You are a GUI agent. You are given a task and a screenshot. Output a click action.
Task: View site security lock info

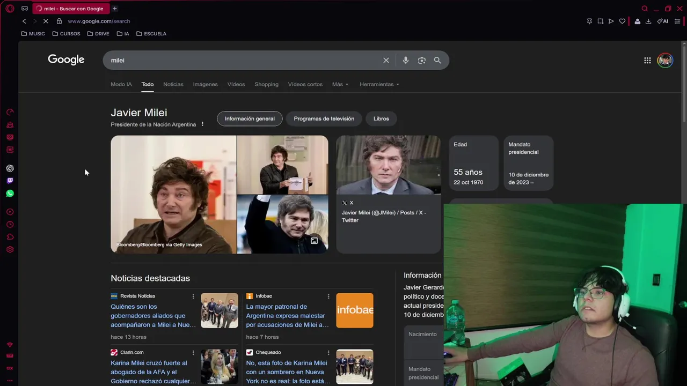[59, 21]
